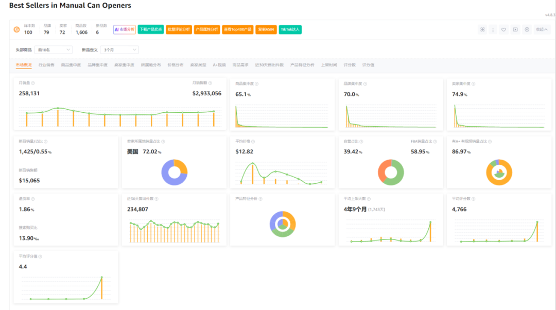This screenshot has height=310, width=556.
Task: Switch to the 品牌集中度 tab
Action: point(97,65)
